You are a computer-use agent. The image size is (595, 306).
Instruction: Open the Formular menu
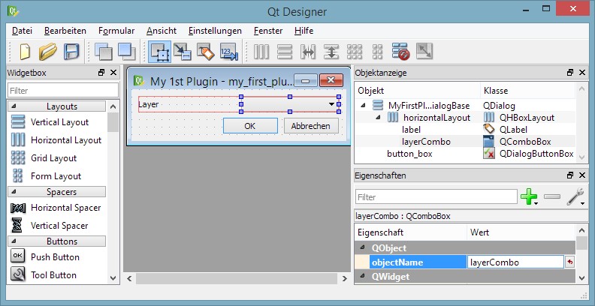click(x=116, y=31)
